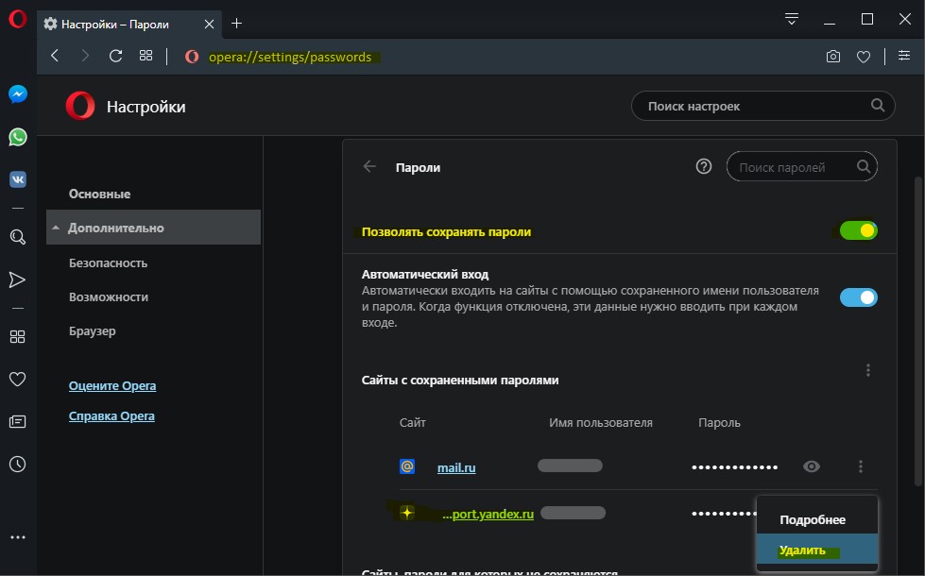
Task: Click the address bar opera://settings/passwords
Action: (290, 57)
